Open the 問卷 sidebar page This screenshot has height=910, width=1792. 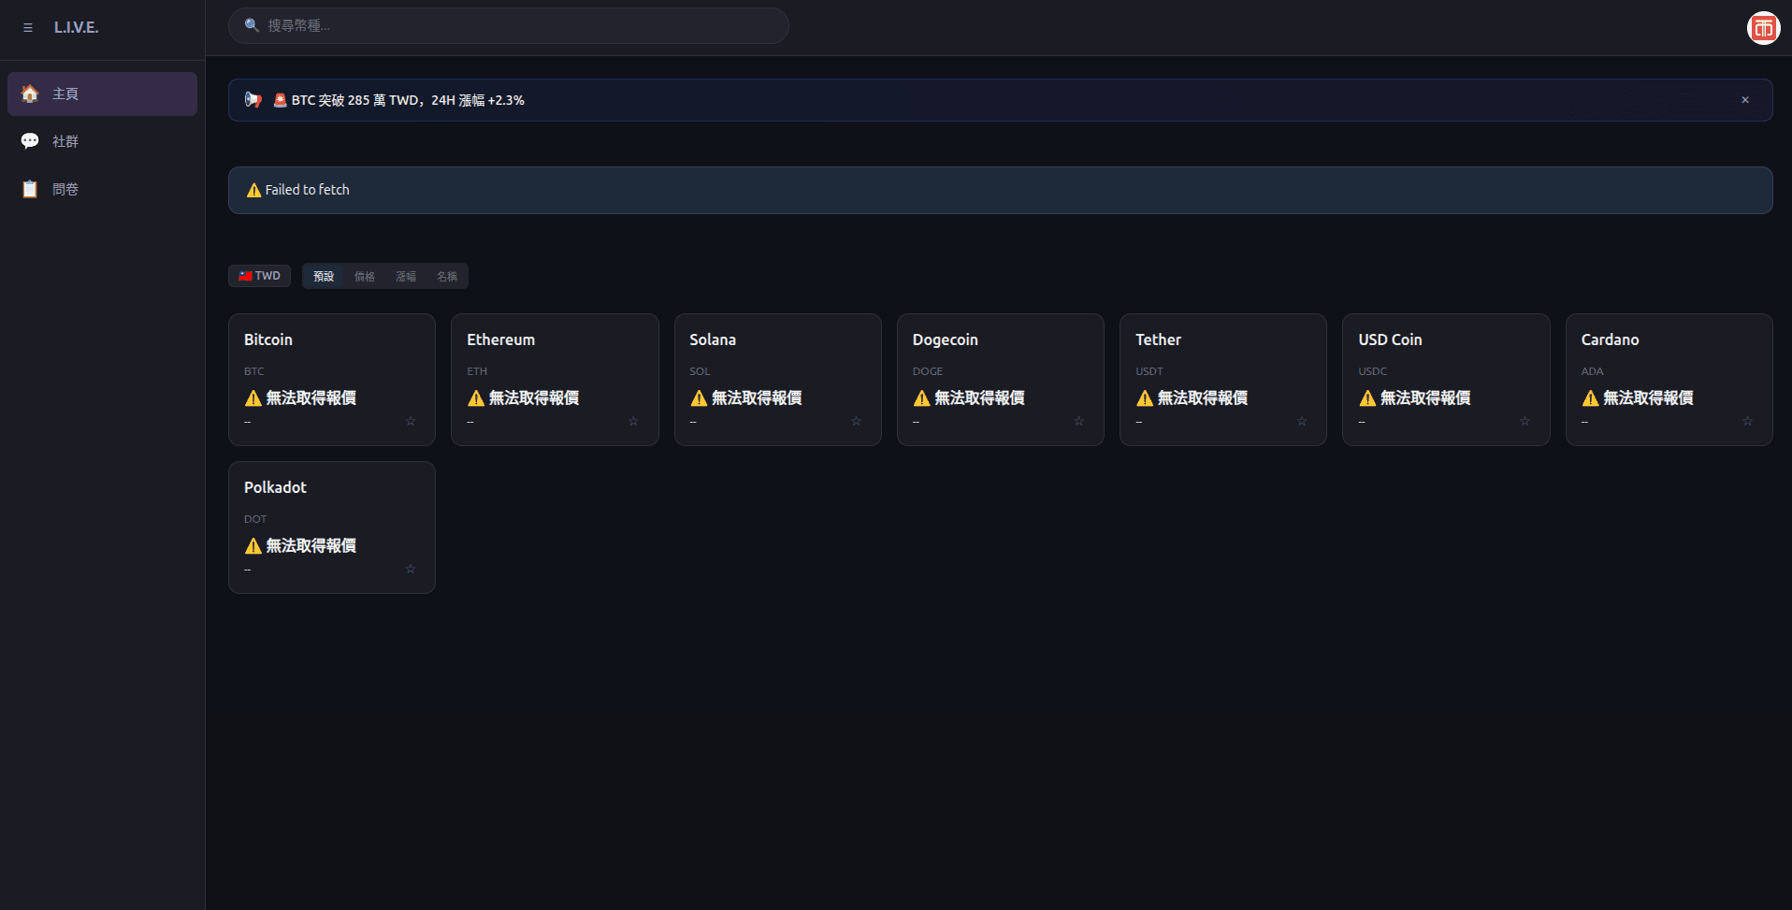tap(102, 189)
